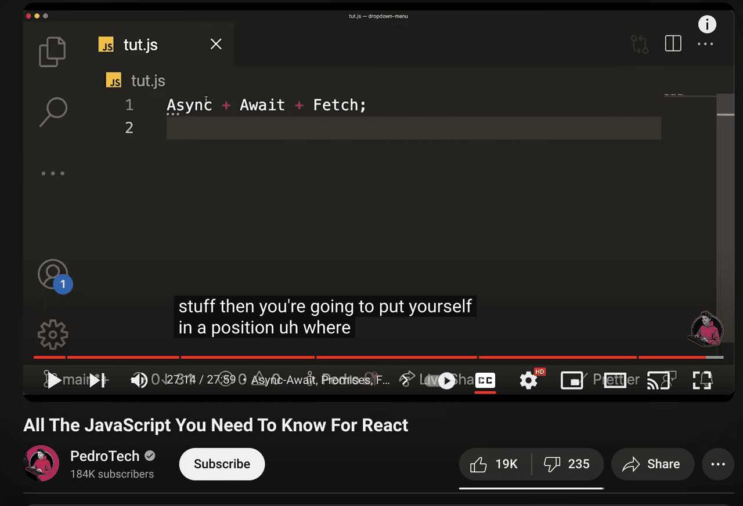Open PedroTech channel name link
Image resolution: width=743 pixels, height=506 pixels.
(x=105, y=456)
